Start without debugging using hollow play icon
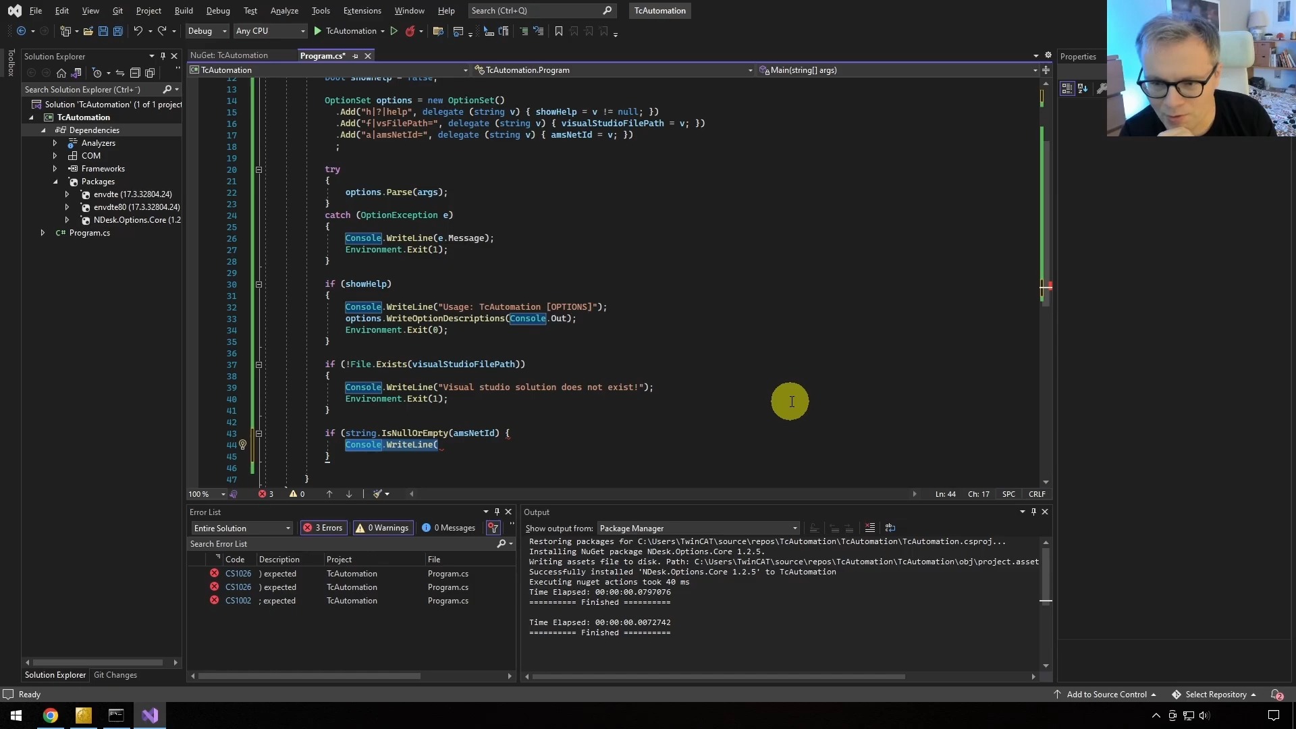Viewport: 1296px width, 729px height. click(x=394, y=31)
